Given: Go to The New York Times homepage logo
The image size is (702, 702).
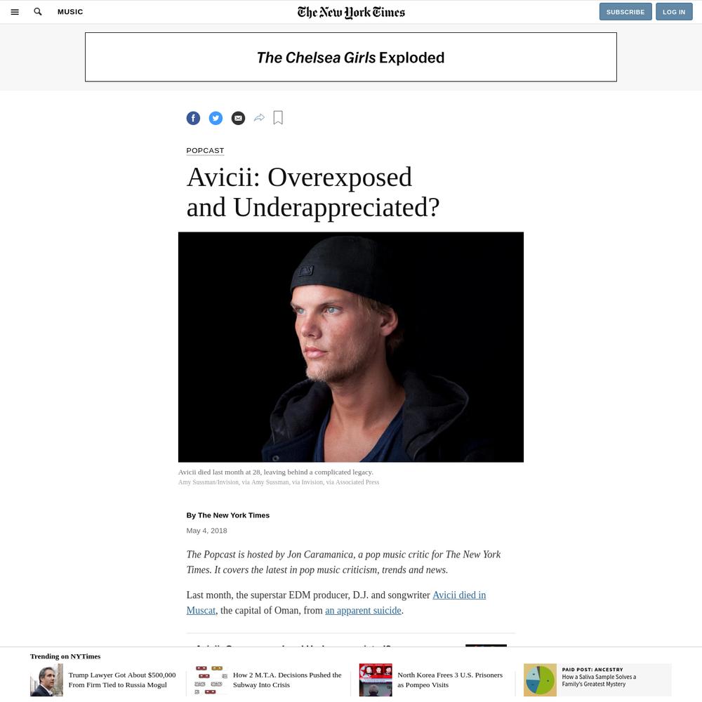Looking at the screenshot, I should click(351, 12).
